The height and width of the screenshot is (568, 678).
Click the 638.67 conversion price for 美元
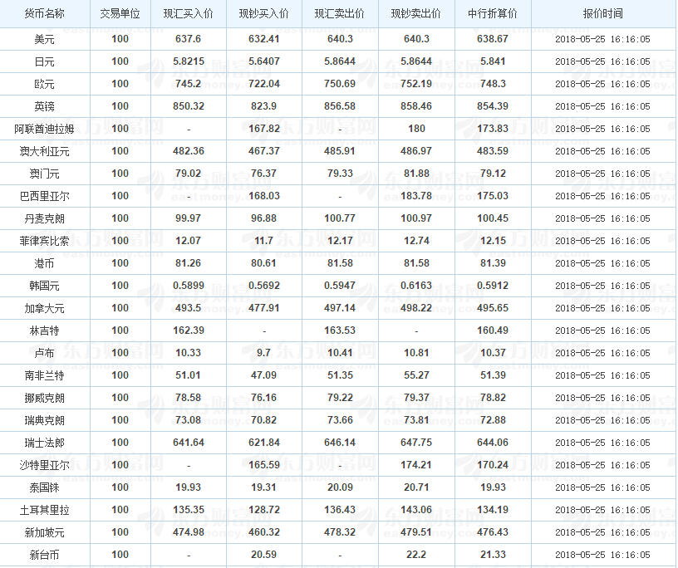coord(493,39)
